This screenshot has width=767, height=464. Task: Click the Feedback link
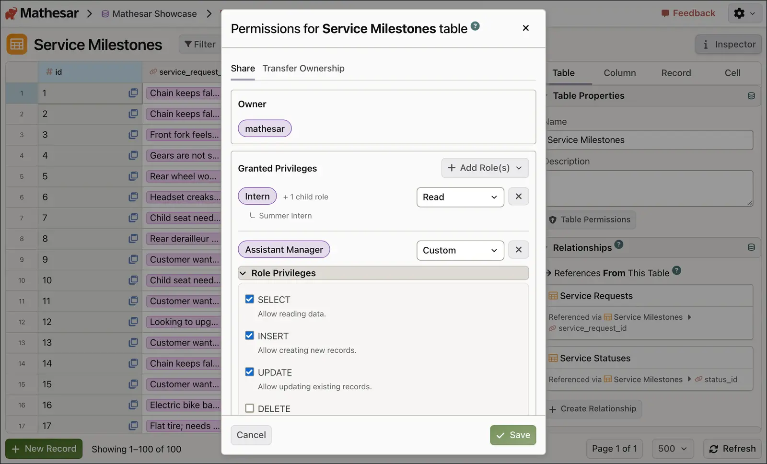click(x=688, y=13)
